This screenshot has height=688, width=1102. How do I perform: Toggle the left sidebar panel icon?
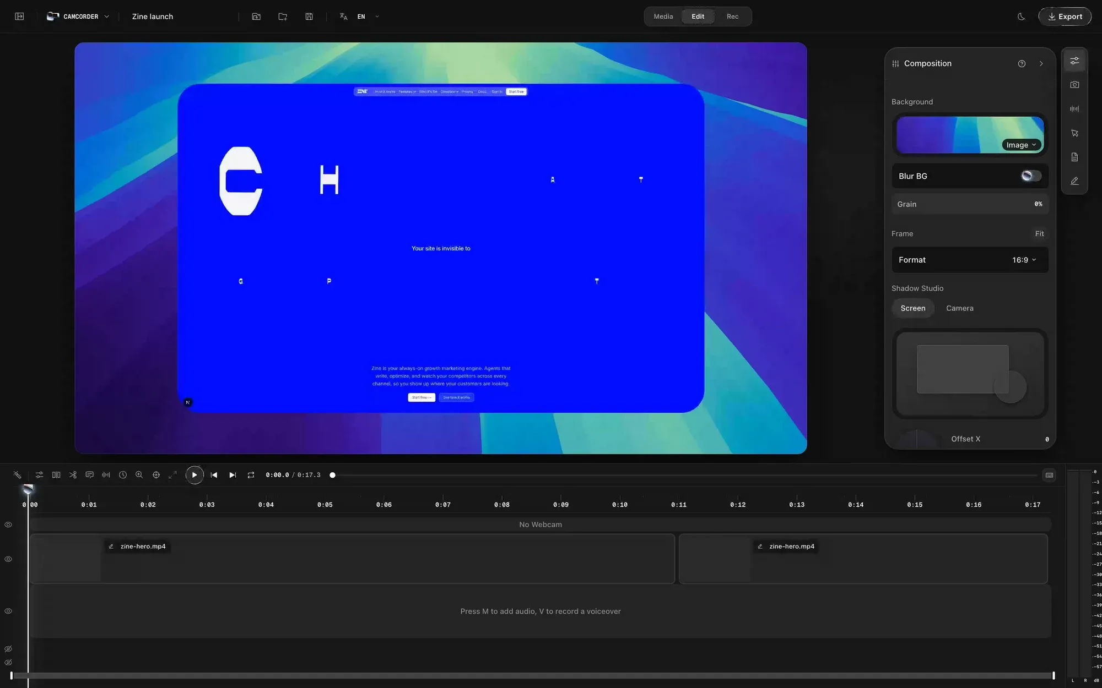pyautogui.click(x=19, y=17)
